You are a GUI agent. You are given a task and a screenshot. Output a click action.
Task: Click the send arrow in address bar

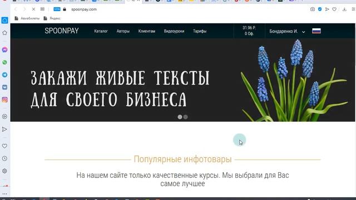327,9
